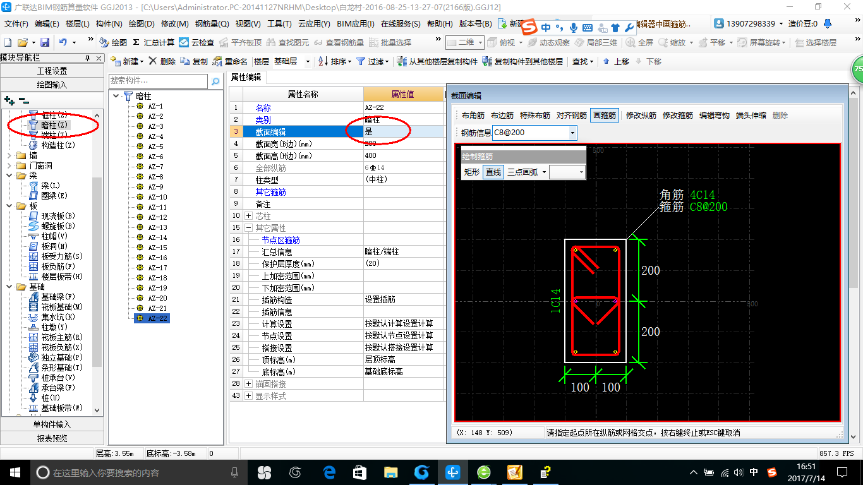This screenshot has height=485, width=863.
Task: Open 报表预览 report preview
Action: click(x=52, y=438)
